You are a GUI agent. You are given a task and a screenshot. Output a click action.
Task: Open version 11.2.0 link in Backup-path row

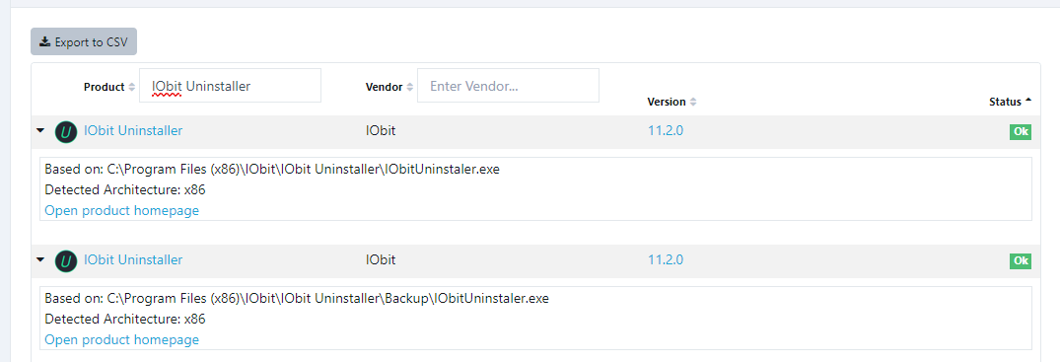[x=666, y=259]
